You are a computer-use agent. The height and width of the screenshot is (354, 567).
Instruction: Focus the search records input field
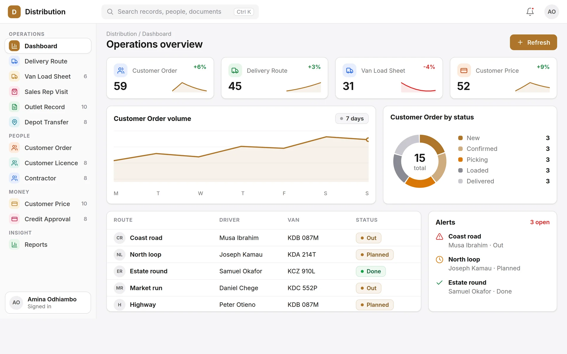(180, 12)
